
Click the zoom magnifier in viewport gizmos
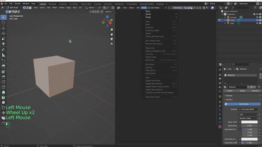pyautogui.click(x=112, y=30)
